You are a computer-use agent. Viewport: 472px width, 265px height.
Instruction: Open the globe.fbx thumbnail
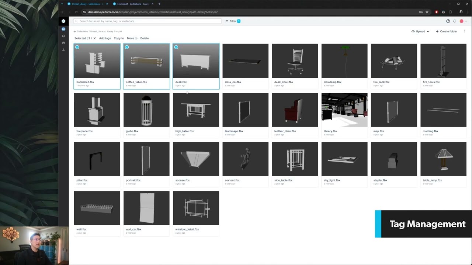146,110
